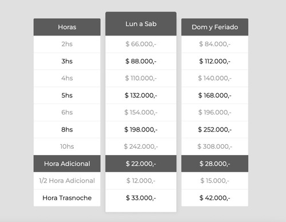The image size is (286, 222).
Task: Pick the 10hs row label
Action: pos(67,146)
